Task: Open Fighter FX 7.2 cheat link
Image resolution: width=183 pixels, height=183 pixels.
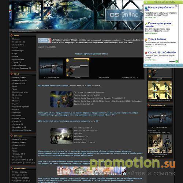Action: point(80,139)
